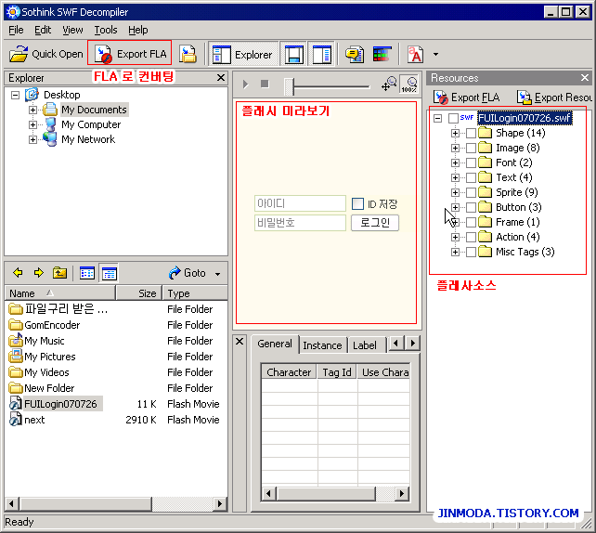596x533 pixels.
Task: Expand the Text (4) node
Action: coord(455,177)
